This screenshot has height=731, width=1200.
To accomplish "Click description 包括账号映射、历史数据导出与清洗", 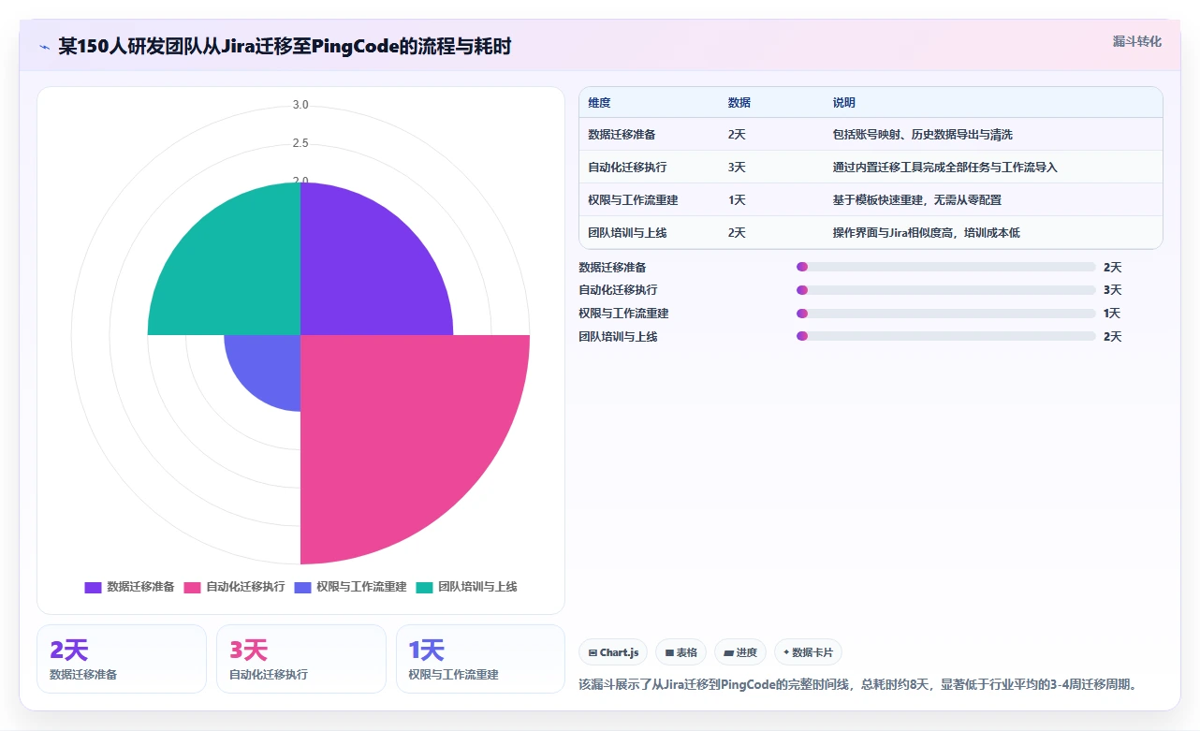I will [922, 135].
